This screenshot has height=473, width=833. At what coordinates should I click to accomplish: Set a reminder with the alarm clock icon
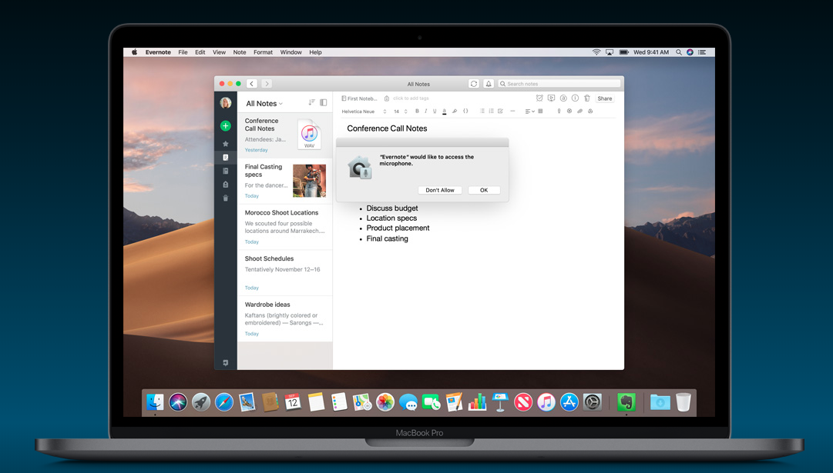pos(539,98)
